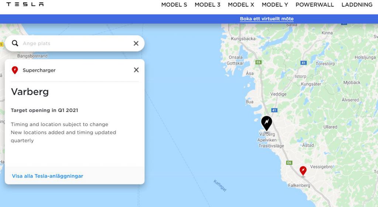
Task: Click the search magnifier icon
Action: point(15,43)
